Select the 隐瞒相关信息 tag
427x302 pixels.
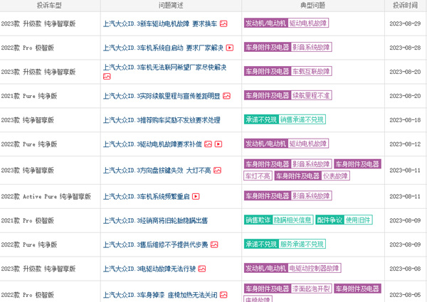coord(292,220)
